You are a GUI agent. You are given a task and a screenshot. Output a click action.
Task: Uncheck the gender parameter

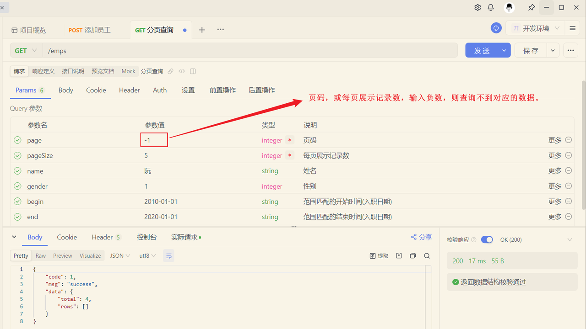17,186
